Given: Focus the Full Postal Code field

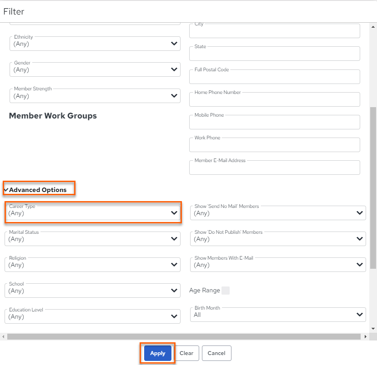Looking at the screenshot, I should point(275,77).
